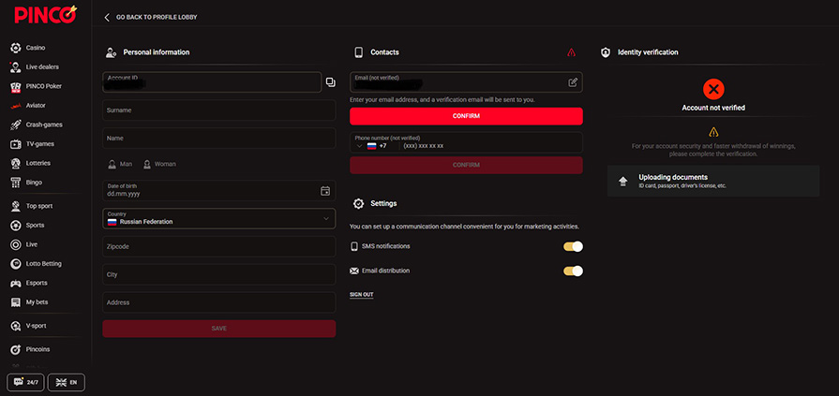The image size is (839, 396).
Task: Open Live betting icon in sidebar
Action: point(16,244)
